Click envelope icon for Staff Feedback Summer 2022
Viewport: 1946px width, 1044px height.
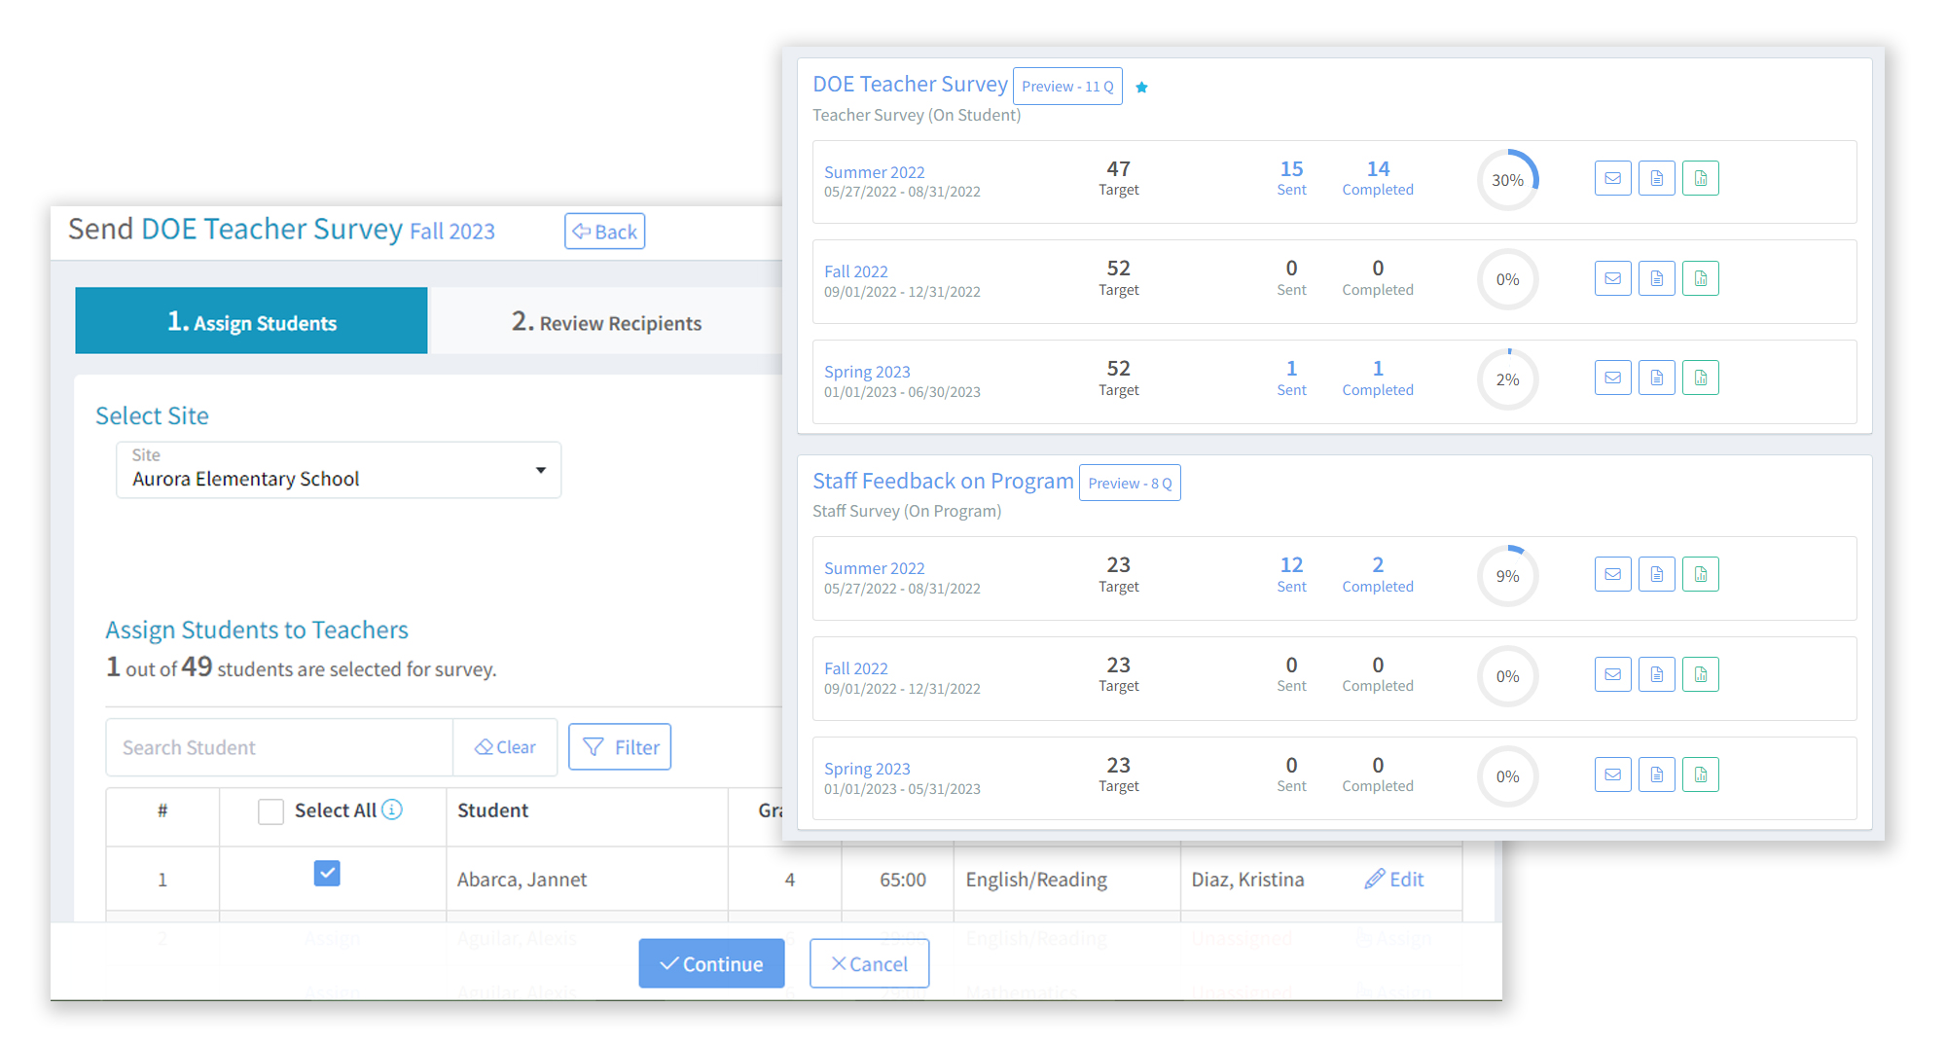(x=1612, y=575)
